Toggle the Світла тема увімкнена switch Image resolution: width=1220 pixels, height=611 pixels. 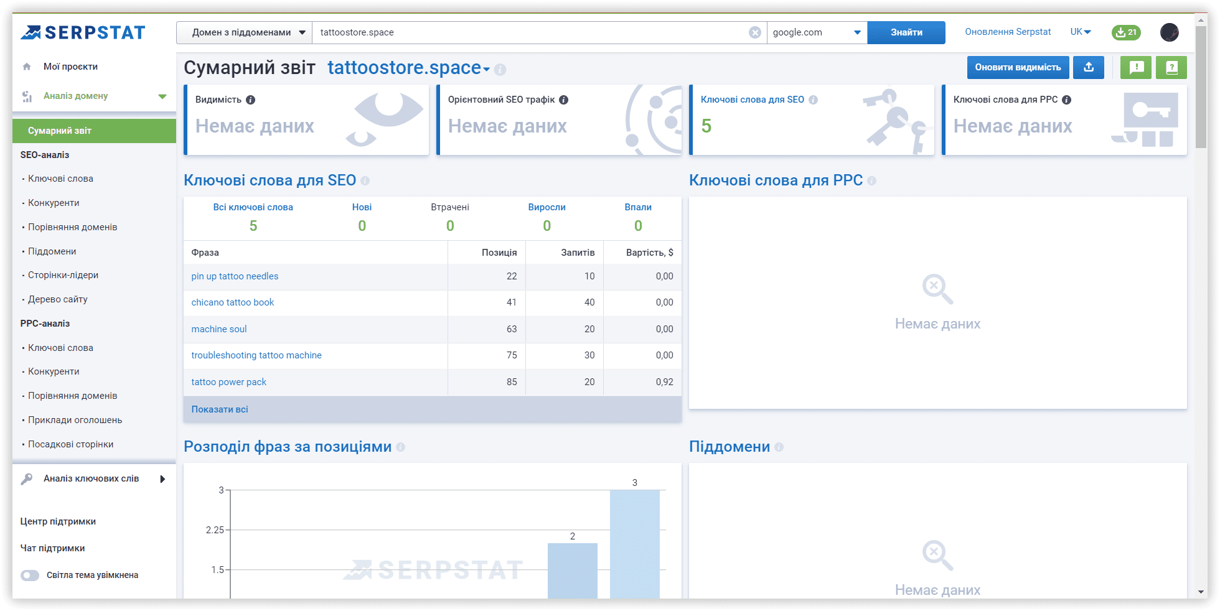(30, 576)
